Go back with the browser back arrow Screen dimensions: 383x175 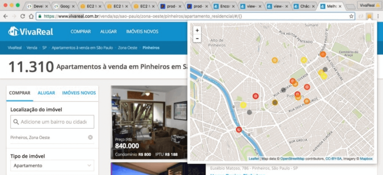coord(5,16)
